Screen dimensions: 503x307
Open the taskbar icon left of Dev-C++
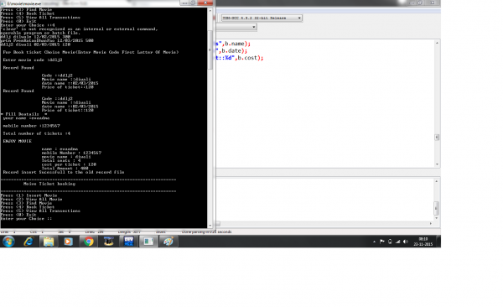109,242
